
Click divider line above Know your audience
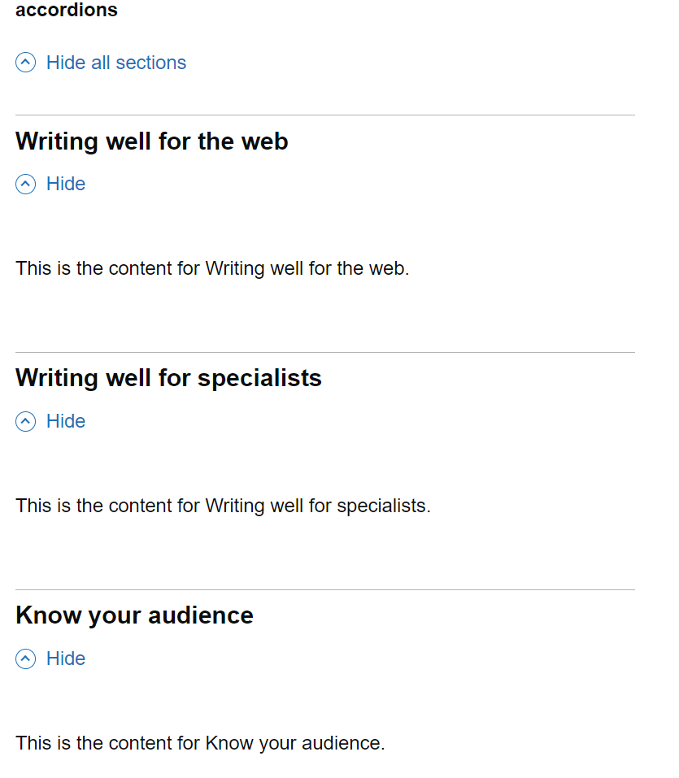point(325,589)
